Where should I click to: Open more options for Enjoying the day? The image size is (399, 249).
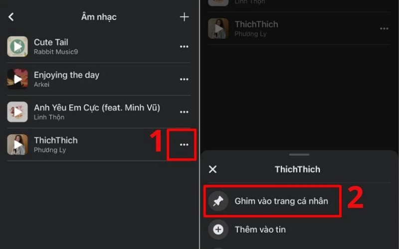[x=184, y=79]
